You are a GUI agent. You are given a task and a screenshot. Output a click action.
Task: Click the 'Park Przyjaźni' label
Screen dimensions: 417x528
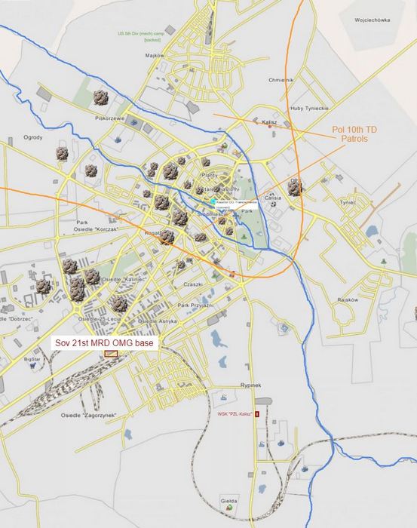pos(196,305)
